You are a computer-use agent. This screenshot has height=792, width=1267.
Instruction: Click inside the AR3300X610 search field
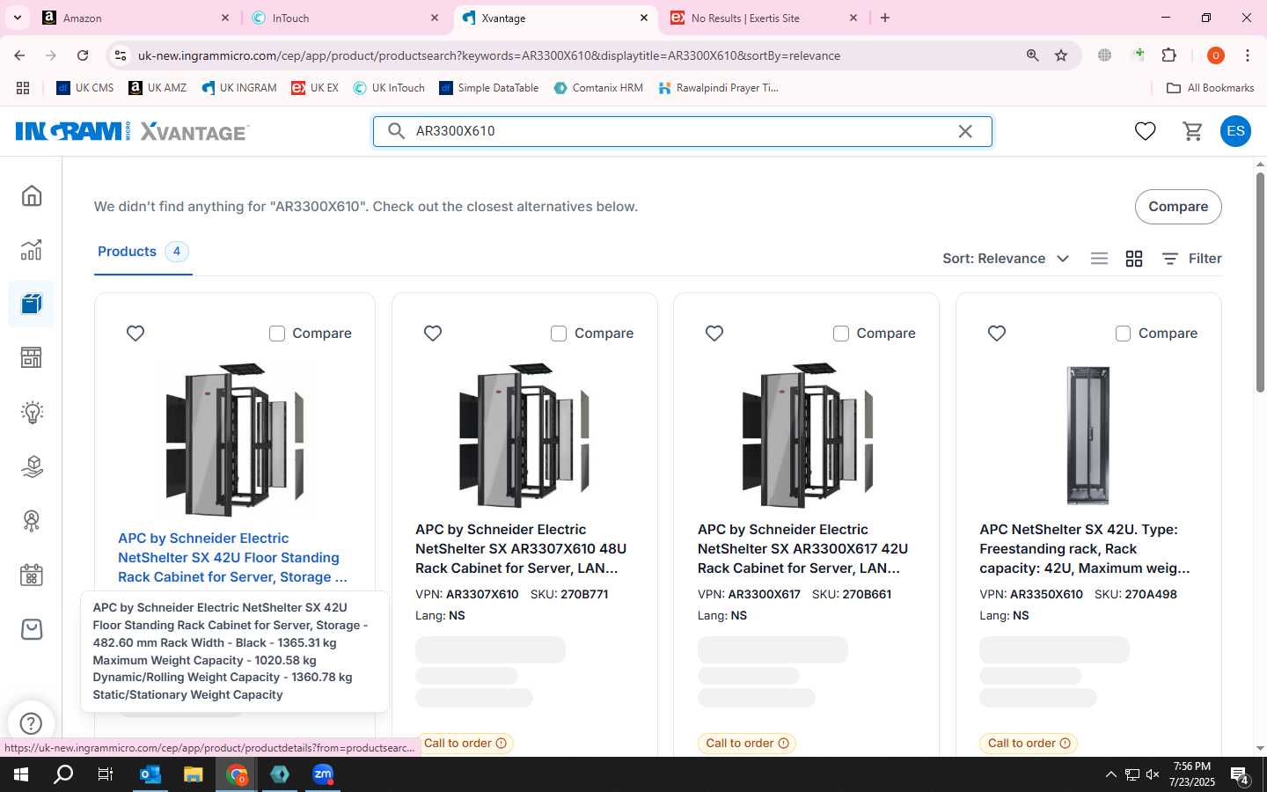pos(682,131)
